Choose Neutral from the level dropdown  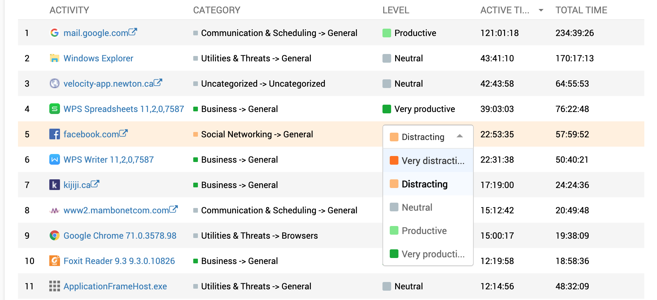click(417, 207)
